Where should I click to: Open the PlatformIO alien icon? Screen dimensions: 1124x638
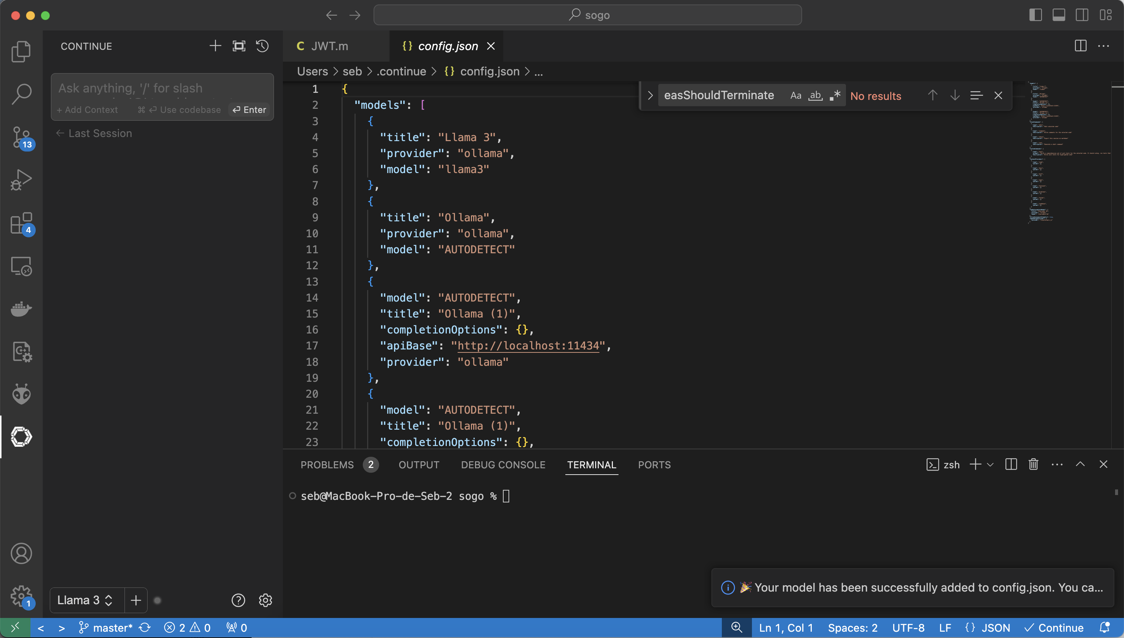[21, 394]
